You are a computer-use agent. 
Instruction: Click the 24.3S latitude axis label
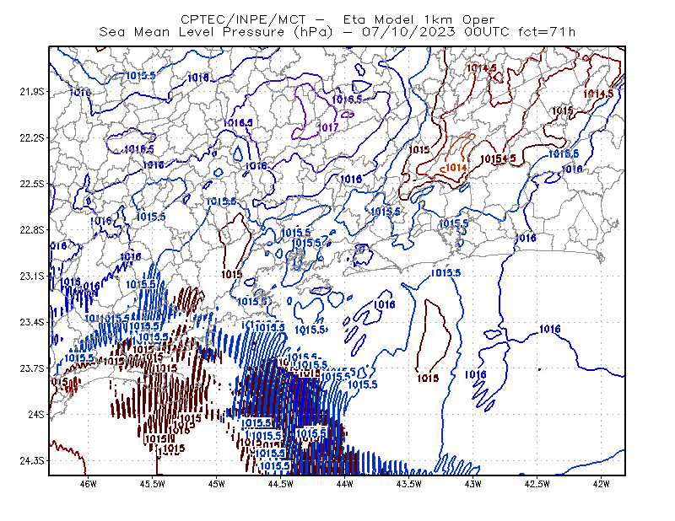pos(32,461)
